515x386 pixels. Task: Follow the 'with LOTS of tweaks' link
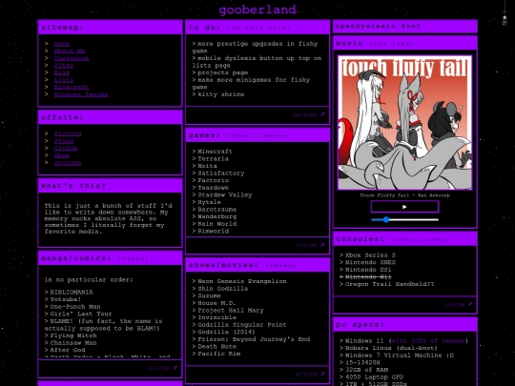[x=428, y=340]
